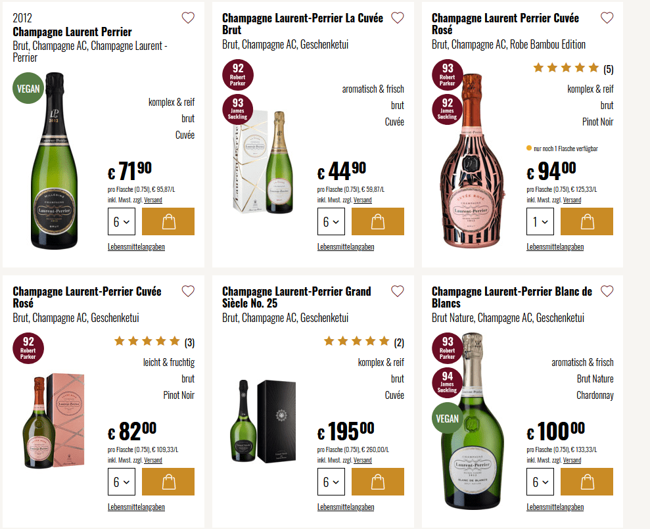Screen dimensions: 650x529
Task: Add La Cuvée Brut €44.90 to cart
Action: [377, 221]
